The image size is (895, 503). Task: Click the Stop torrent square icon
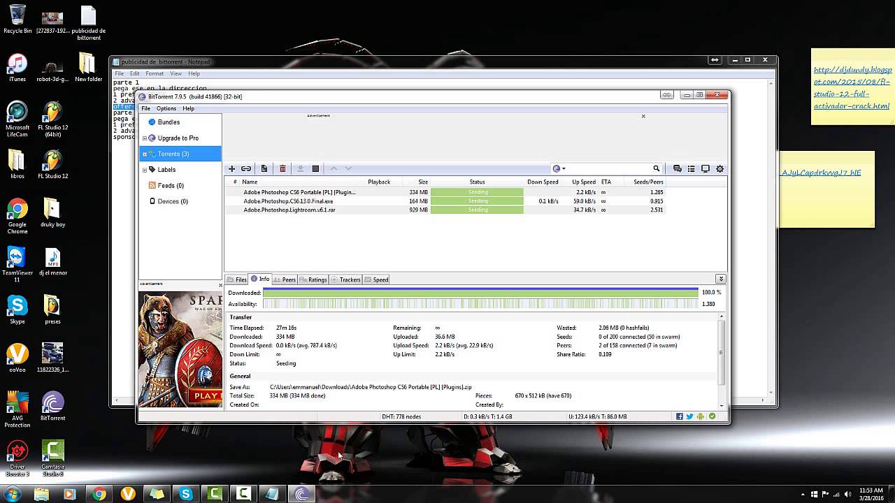pyautogui.click(x=315, y=168)
